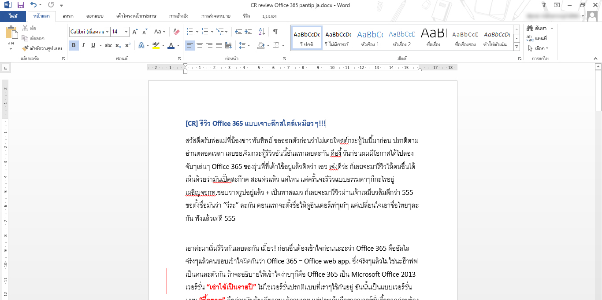
Task: Click the Shading paint bucket color
Action: (x=260, y=45)
